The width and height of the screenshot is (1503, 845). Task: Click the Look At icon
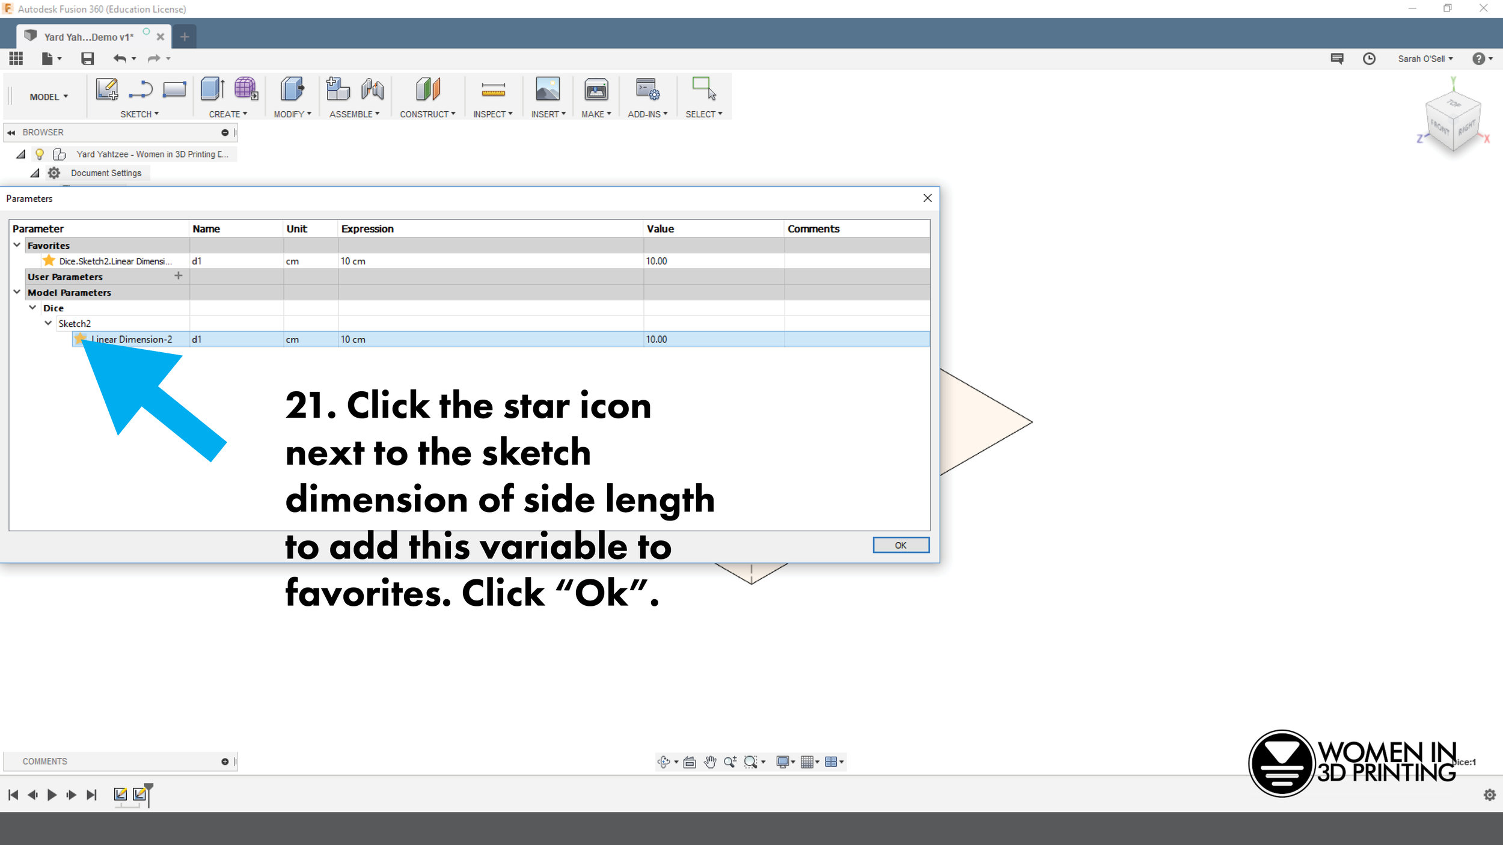(690, 762)
